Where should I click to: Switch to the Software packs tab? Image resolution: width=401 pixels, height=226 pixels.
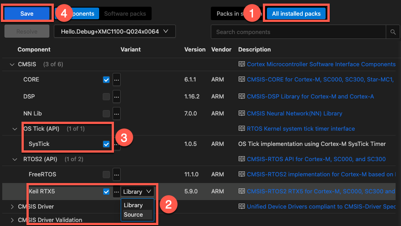(x=125, y=13)
